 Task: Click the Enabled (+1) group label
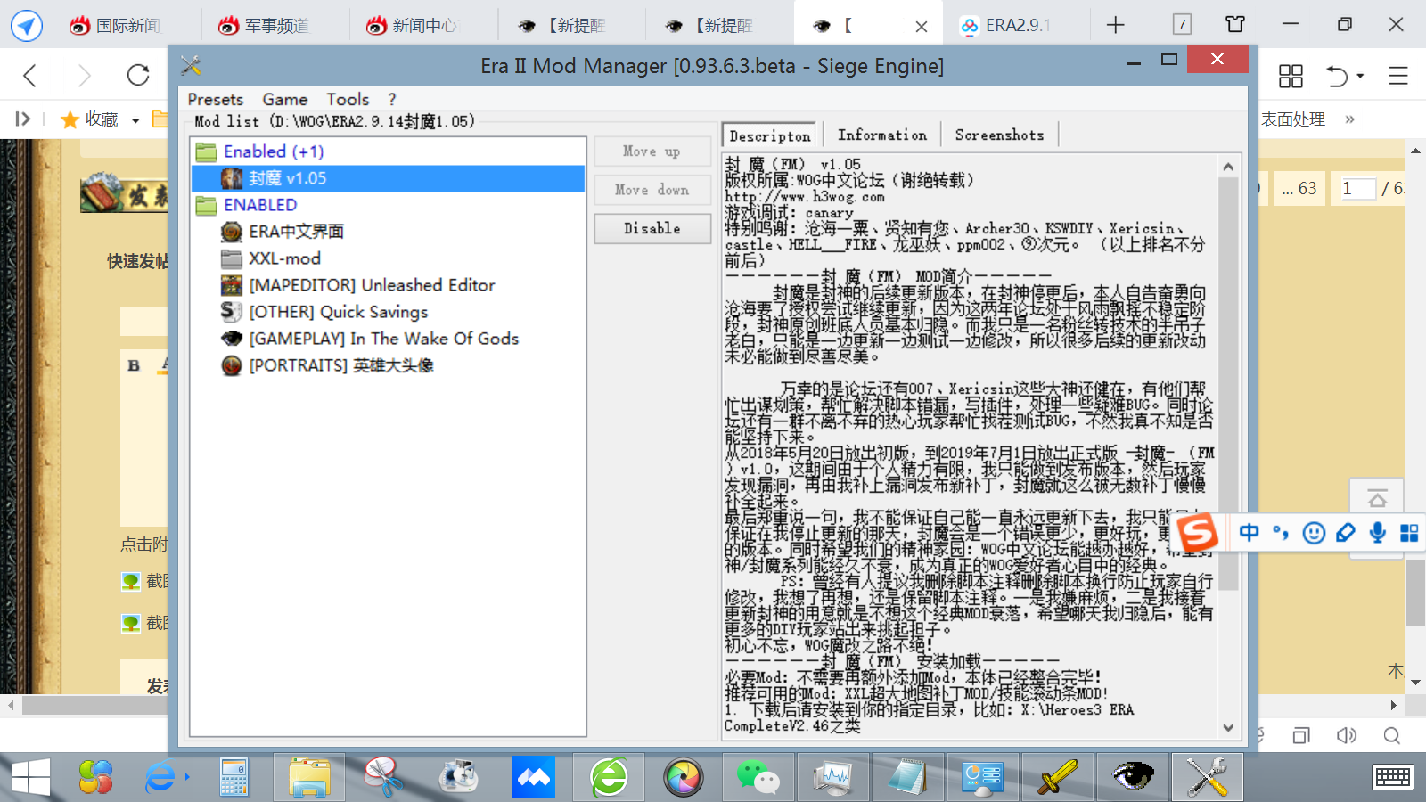274,151
